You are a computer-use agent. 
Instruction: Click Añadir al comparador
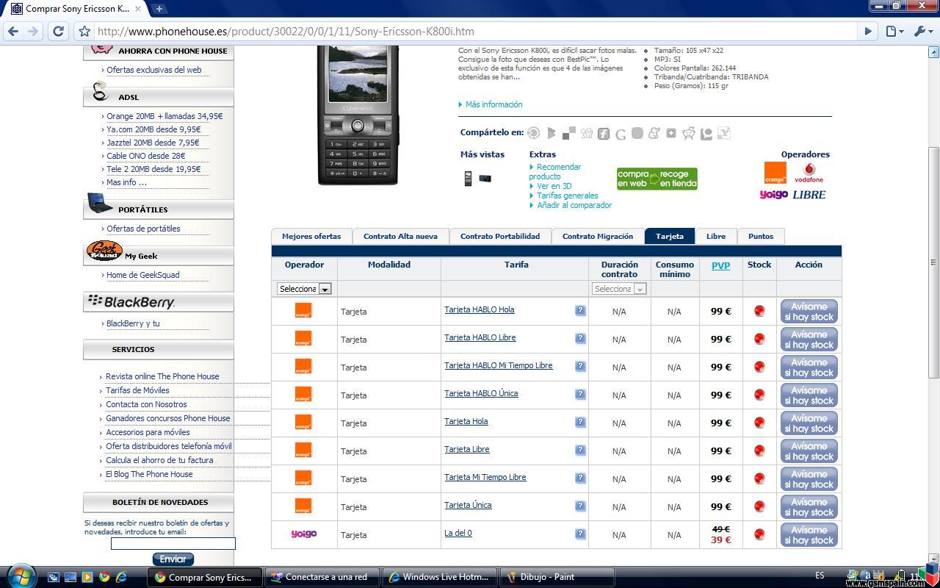pos(574,205)
